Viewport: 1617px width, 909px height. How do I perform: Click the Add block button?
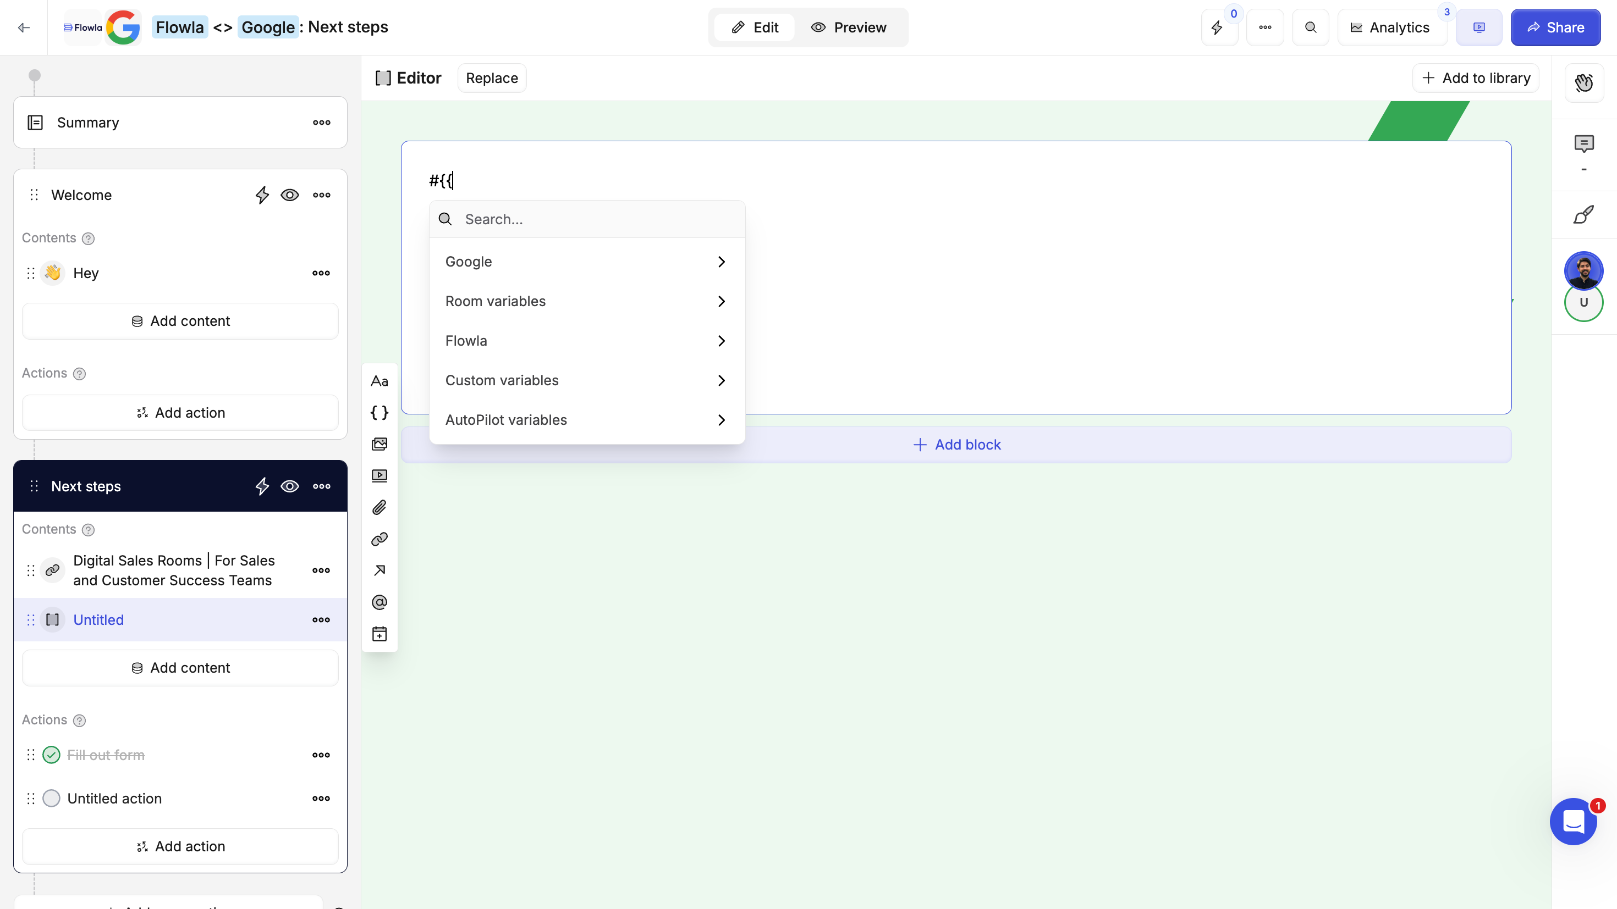(x=956, y=445)
